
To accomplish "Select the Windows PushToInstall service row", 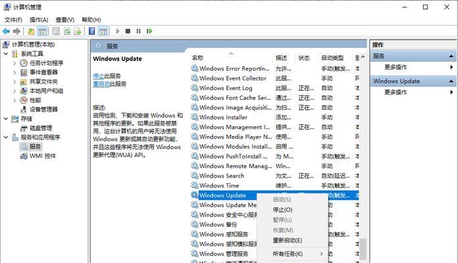I will coord(274,156).
